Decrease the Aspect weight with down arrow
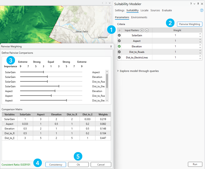Viewport: 205px width, 169px height. point(200,42)
